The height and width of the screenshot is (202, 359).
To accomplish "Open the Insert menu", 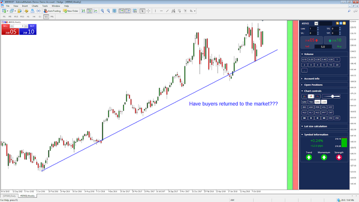I will [24, 6].
